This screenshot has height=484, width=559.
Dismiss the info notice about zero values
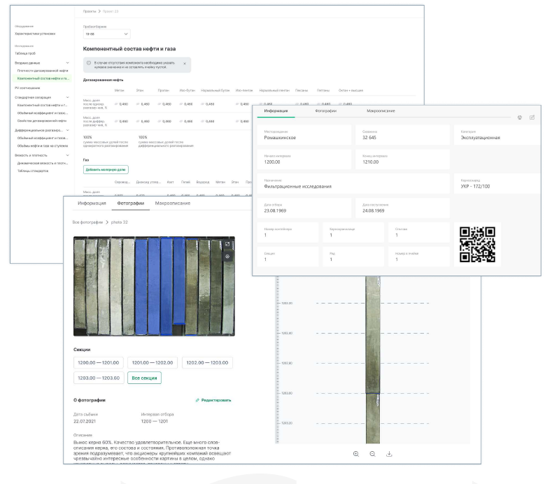pos(185,64)
